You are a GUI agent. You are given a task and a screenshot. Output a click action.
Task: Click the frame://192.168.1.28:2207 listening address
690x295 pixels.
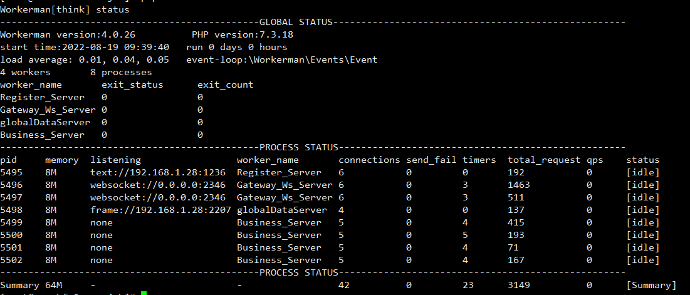click(160, 210)
